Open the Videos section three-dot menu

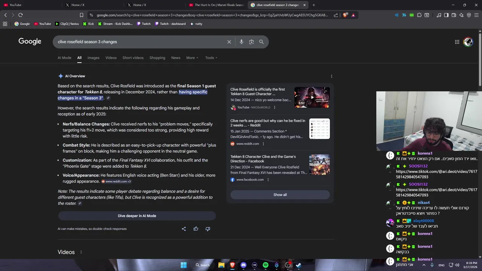pyautogui.click(x=81, y=252)
